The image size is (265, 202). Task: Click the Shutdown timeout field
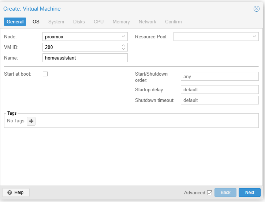[220, 100]
